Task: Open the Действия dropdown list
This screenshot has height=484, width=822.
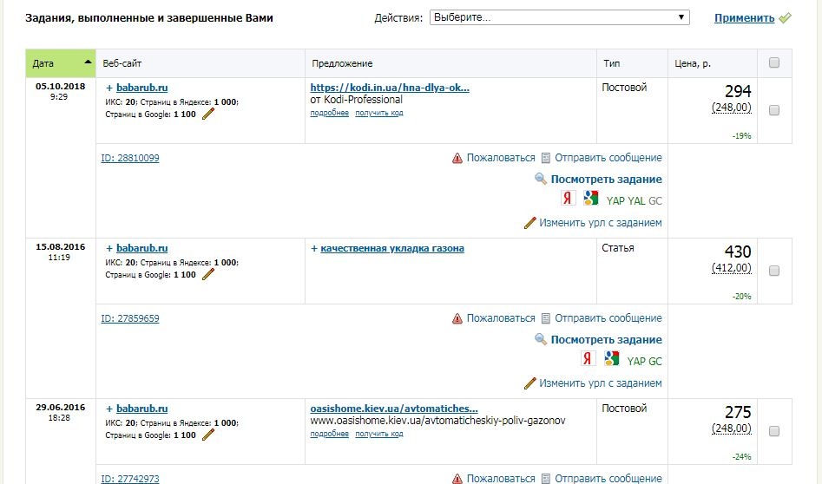Action: click(x=559, y=17)
